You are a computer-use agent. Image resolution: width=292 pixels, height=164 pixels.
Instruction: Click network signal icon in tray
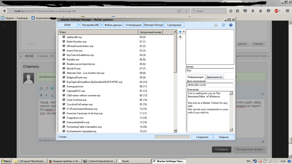pos(270,161)
